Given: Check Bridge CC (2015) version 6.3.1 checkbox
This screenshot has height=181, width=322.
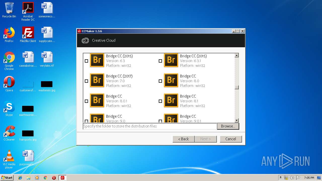Looking at the screenshot, I should pyautogui.click(x=160, y=61).
